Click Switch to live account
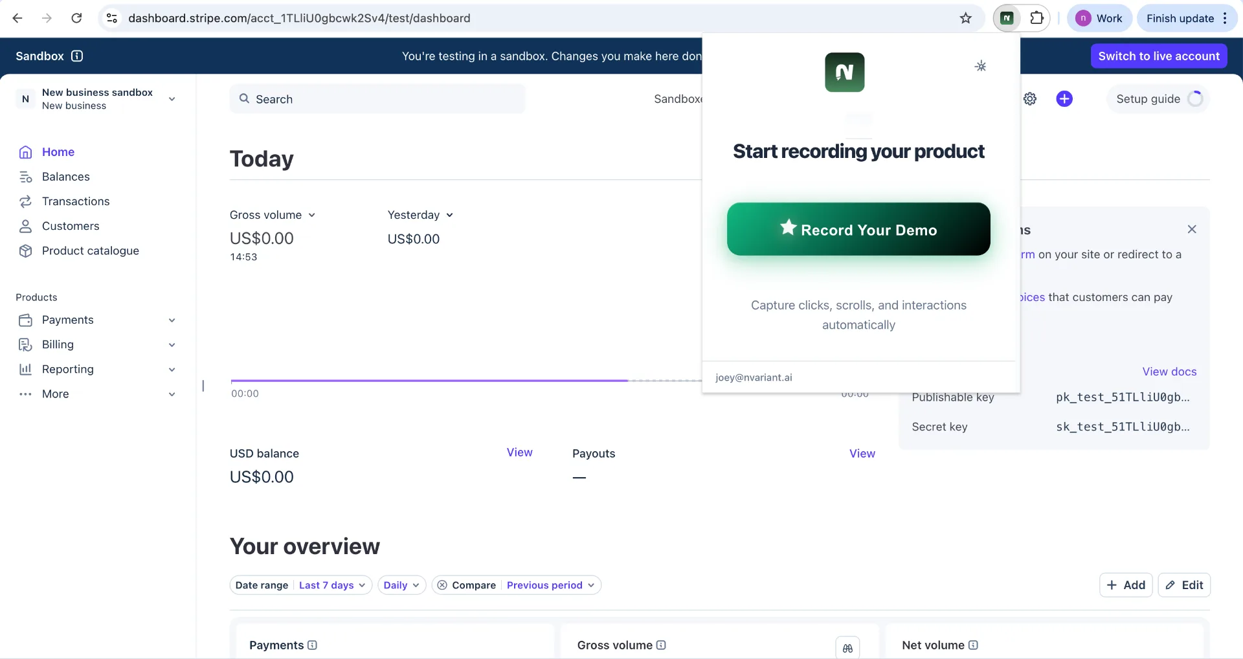 click(1159, 56)
